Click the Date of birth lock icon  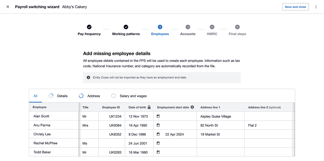tap(149, 107)
